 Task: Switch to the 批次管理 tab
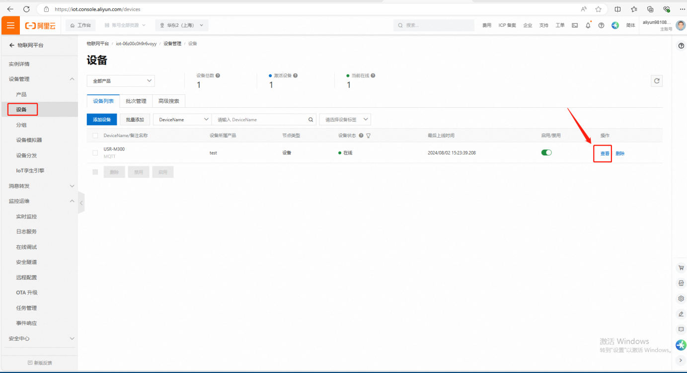click(136, 101)
